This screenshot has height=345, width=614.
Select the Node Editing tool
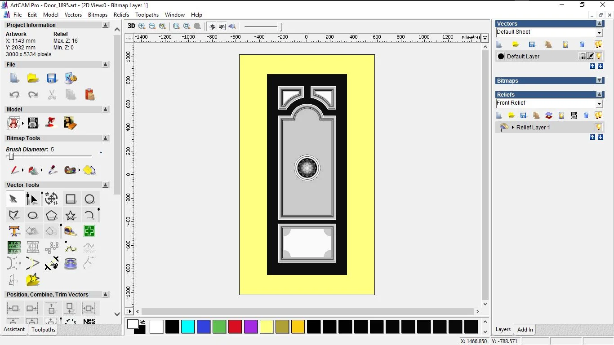(x=31, y=199)
